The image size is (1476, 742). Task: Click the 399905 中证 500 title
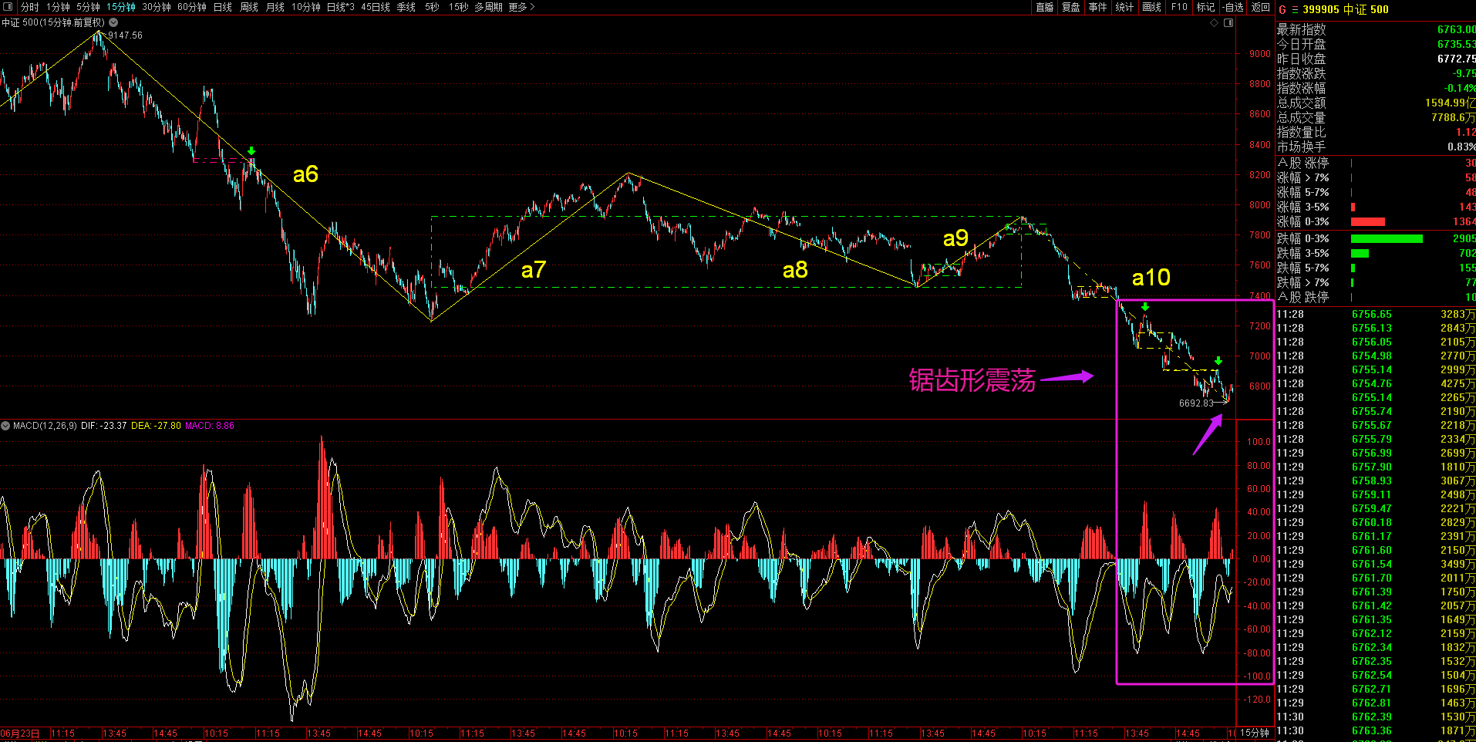pos(1346,10)
